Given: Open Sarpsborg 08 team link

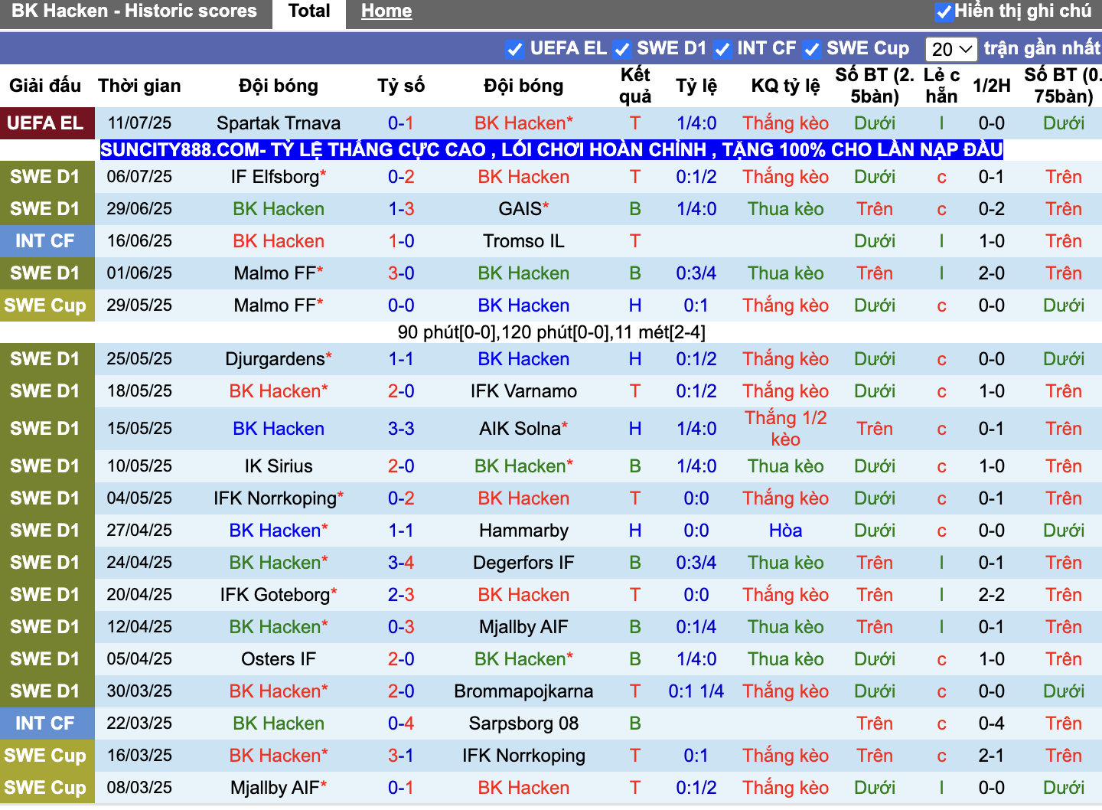Looking at the screenshot, I should [x=523, y=723].
